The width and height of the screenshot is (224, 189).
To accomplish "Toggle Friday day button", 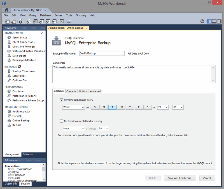I will click(x=139, y=107).
